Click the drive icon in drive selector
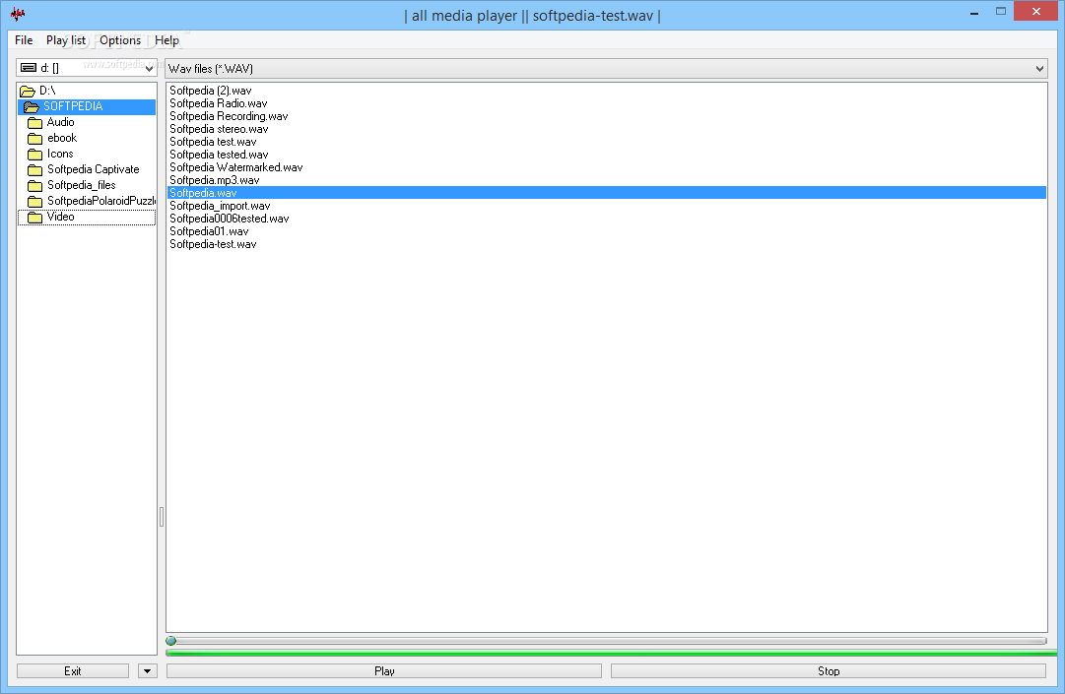The image size is (1065, 694). click(29, 68)
